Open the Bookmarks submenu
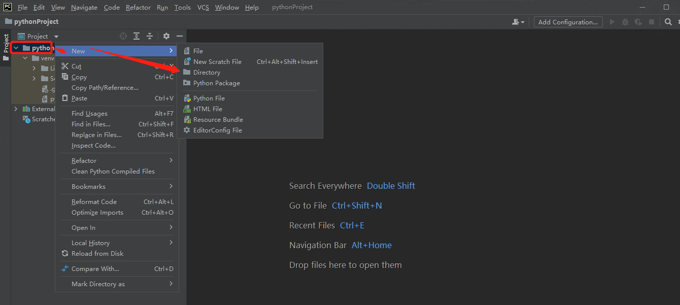 (x=117, y=186)
